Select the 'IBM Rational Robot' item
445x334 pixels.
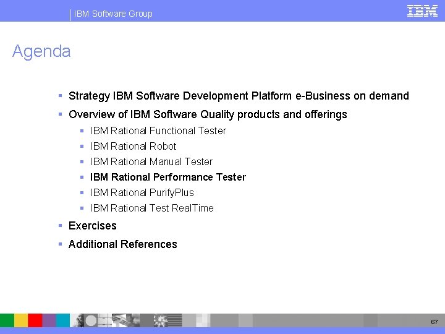click(x=133, y=146)
